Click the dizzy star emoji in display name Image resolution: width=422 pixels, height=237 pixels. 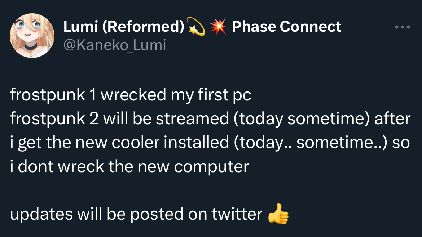coord(196,27)
